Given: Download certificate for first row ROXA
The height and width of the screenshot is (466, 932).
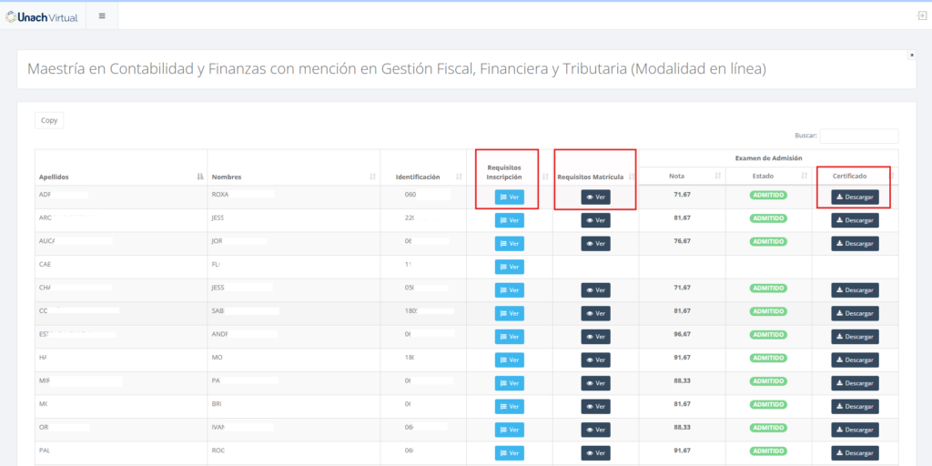Looking at the screenshot, I should [855, 197].
